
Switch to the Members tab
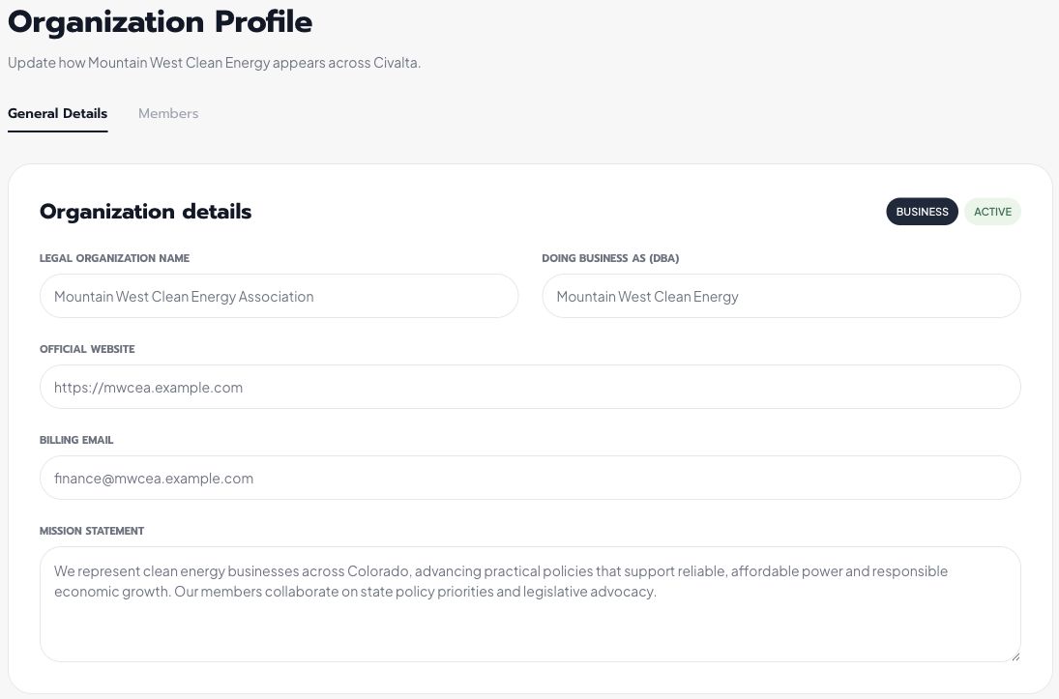point(168,113)
